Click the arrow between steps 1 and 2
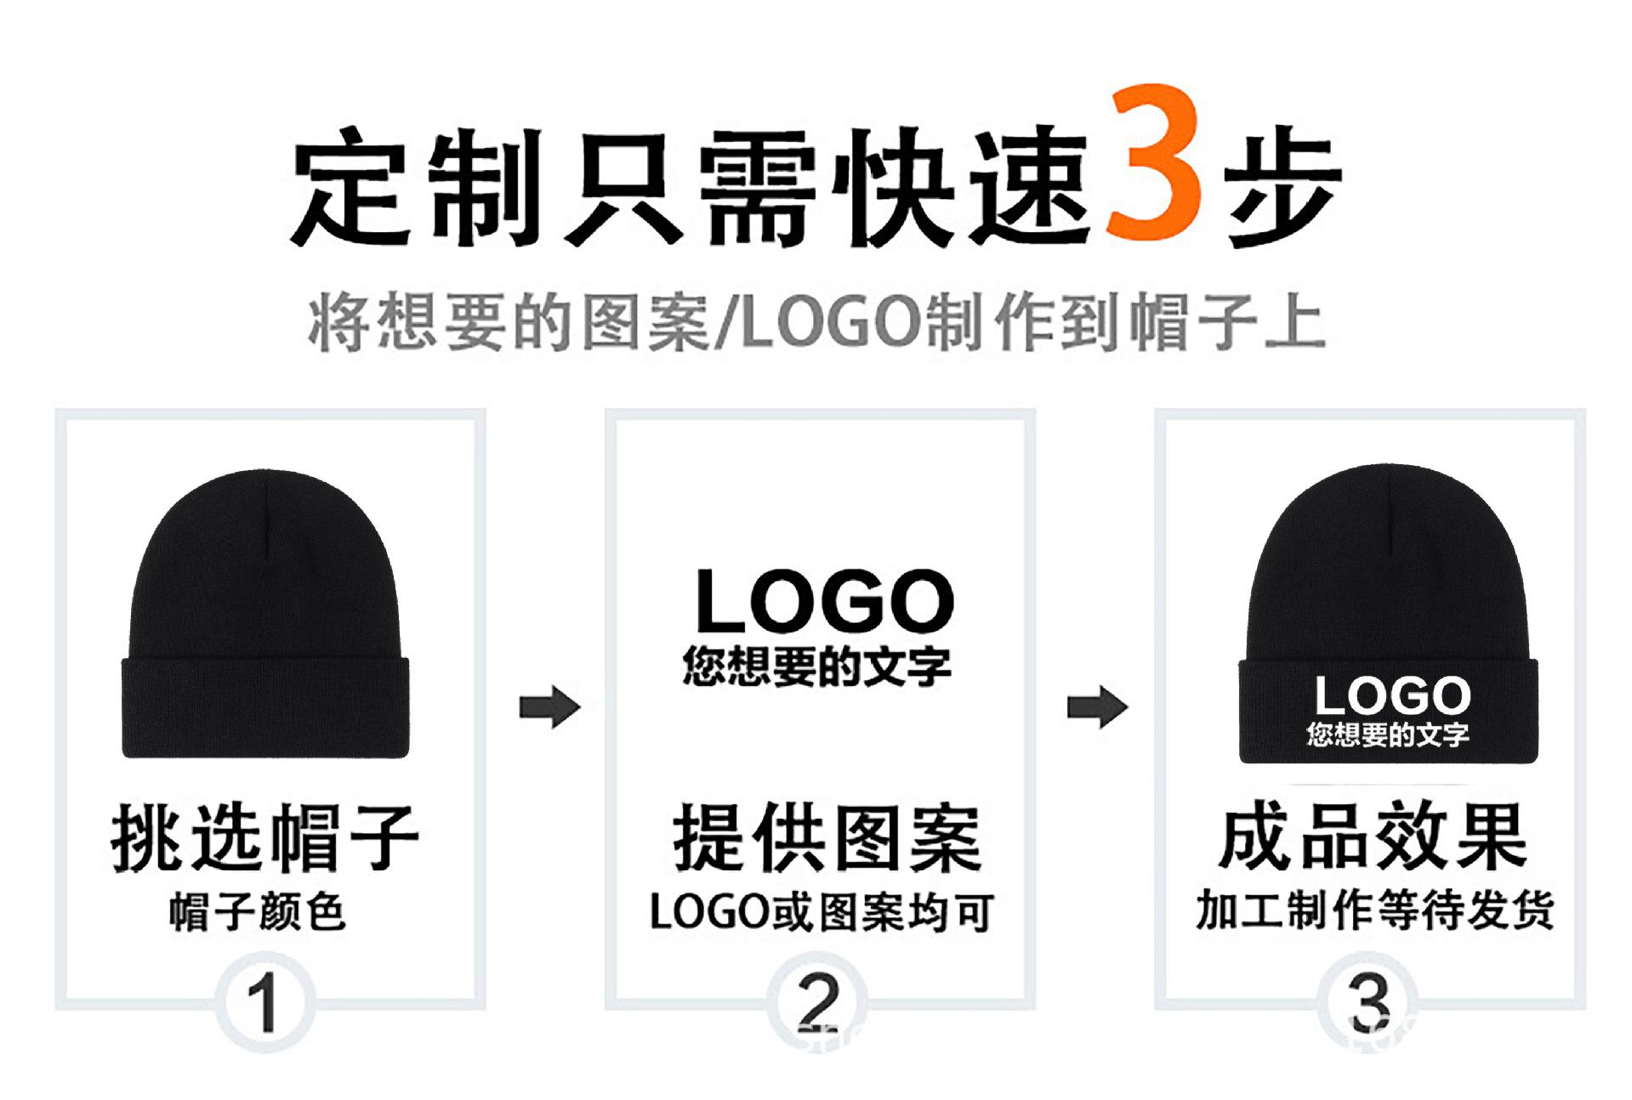Screen dimensions: 1632x1100 pos(549,706)
